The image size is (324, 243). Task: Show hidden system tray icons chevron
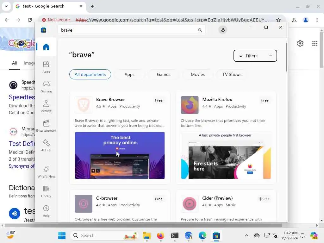247,235
